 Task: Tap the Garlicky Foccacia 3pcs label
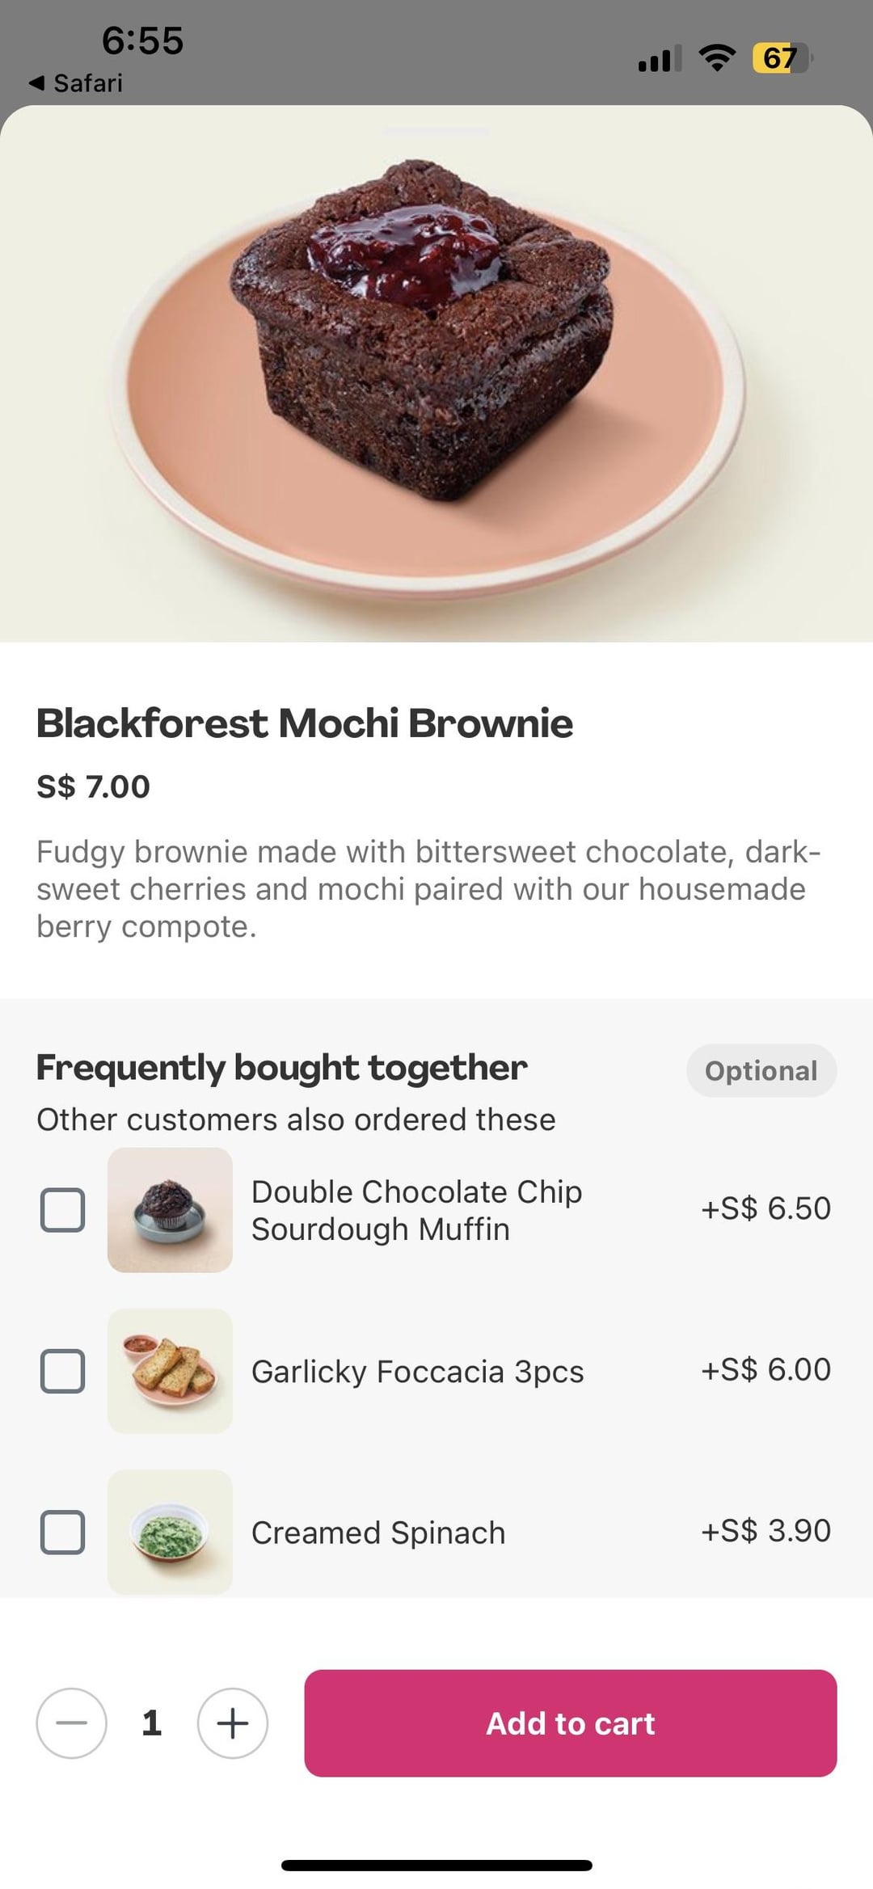coord(417,1372)
